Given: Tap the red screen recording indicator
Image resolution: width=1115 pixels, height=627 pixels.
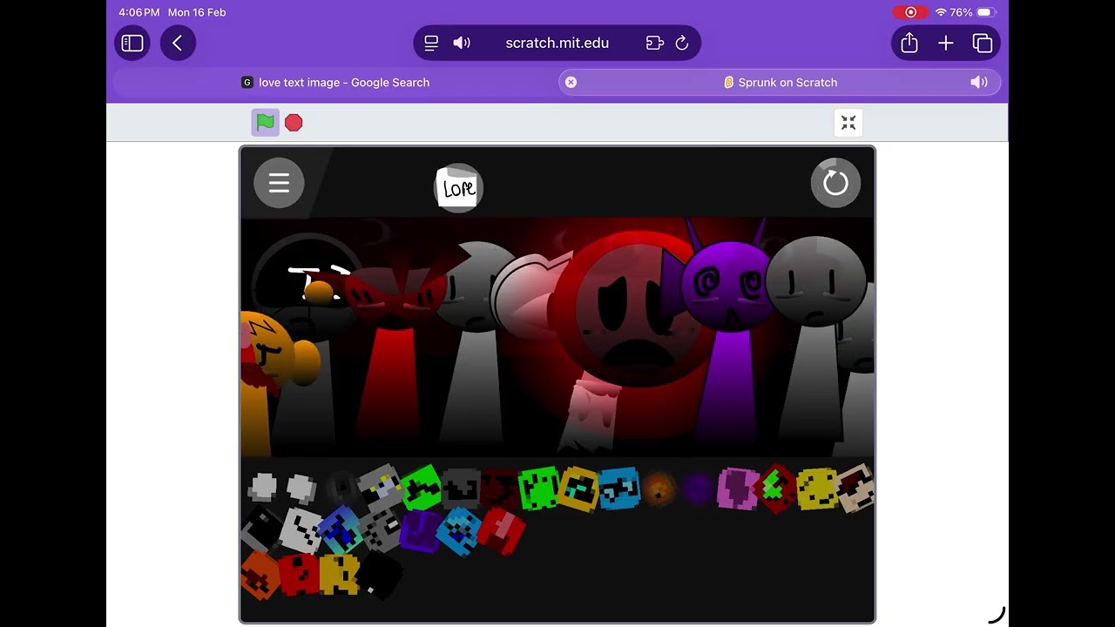Looking at the screenshot, I should [911, 12].
